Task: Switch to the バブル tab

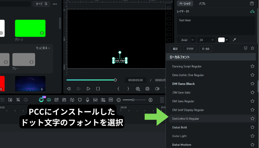Action: tap(202, 3)
